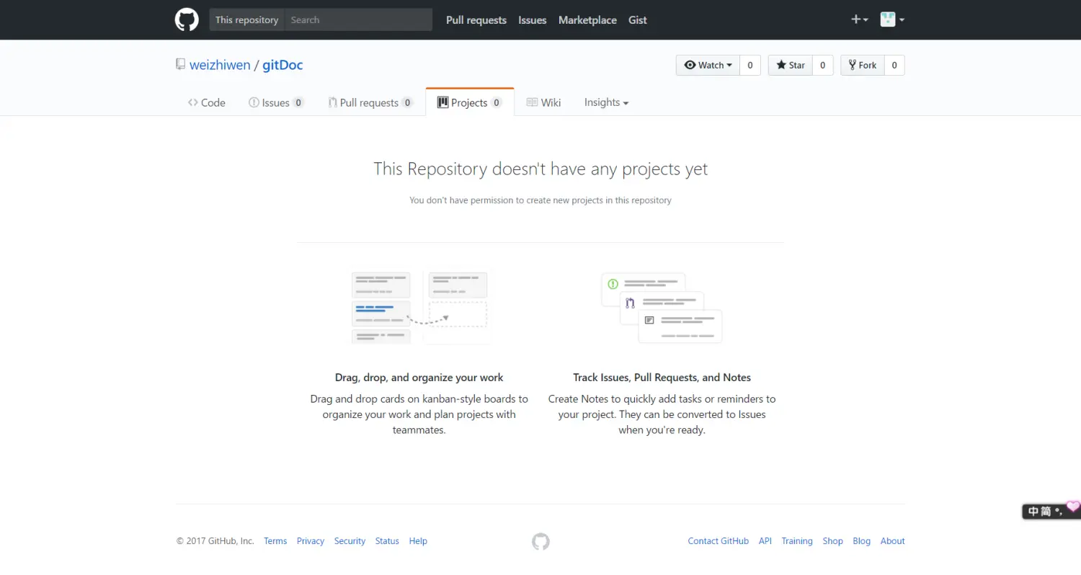Open the Shop footer link
This screenshot has height=575, width=1081.
coord(833,541)
